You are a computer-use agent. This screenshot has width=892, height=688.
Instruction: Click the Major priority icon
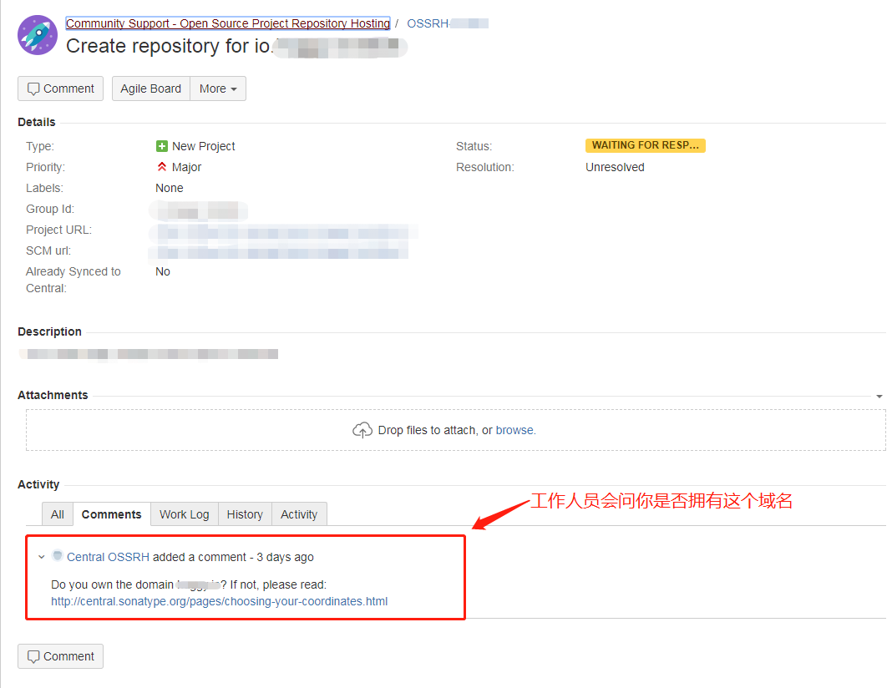(x=162, y=167)
